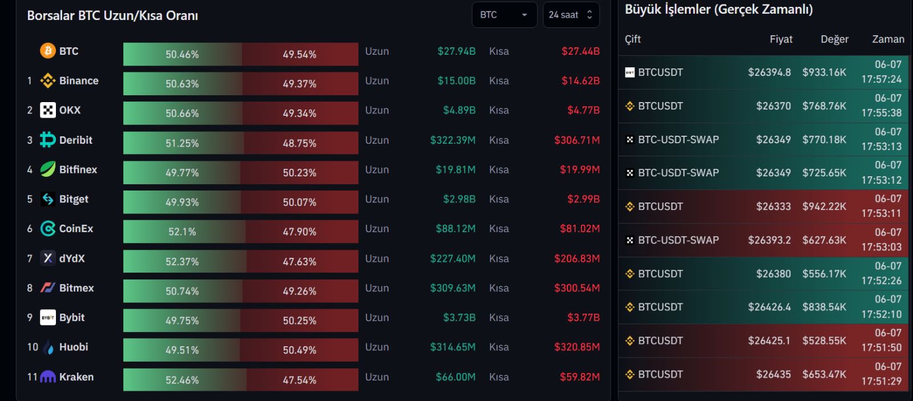Click the Deribit exchange name
This screenshot has height=401, width=913.
[x=76, y=140]
